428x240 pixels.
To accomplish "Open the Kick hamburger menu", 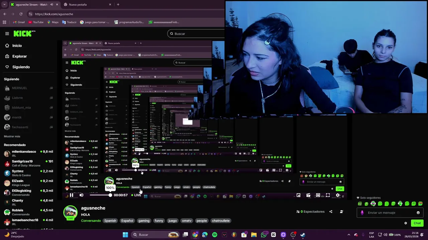I will click(7, 34).
